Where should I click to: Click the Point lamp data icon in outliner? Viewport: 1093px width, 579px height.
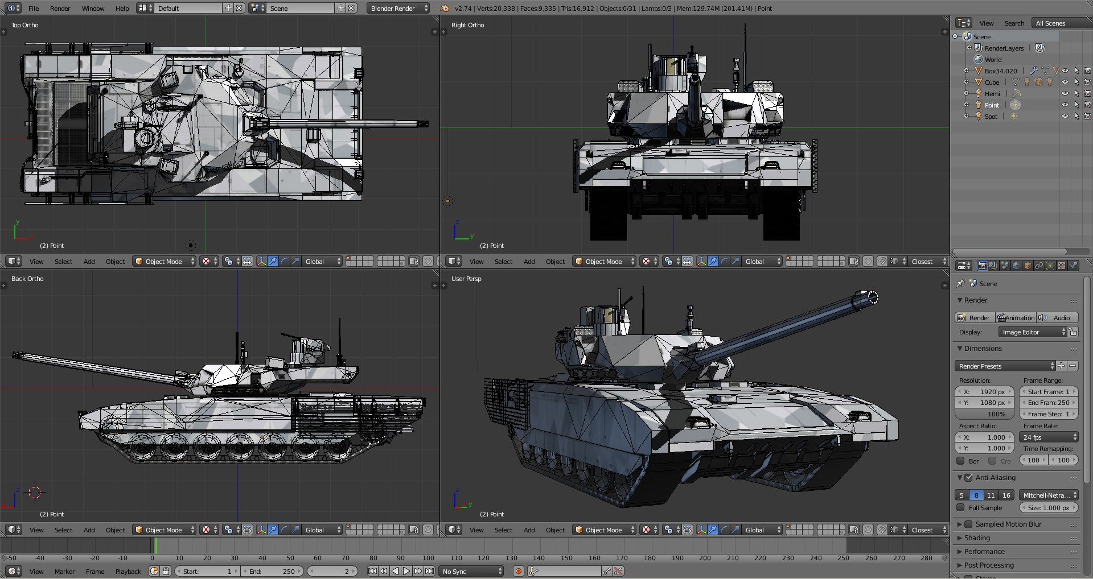pos(1015,105)
